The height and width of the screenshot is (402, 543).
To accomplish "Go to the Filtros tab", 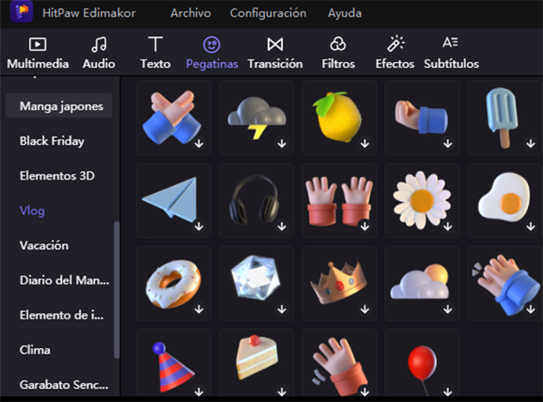I will pyautogui.click(x=338, y=53).
